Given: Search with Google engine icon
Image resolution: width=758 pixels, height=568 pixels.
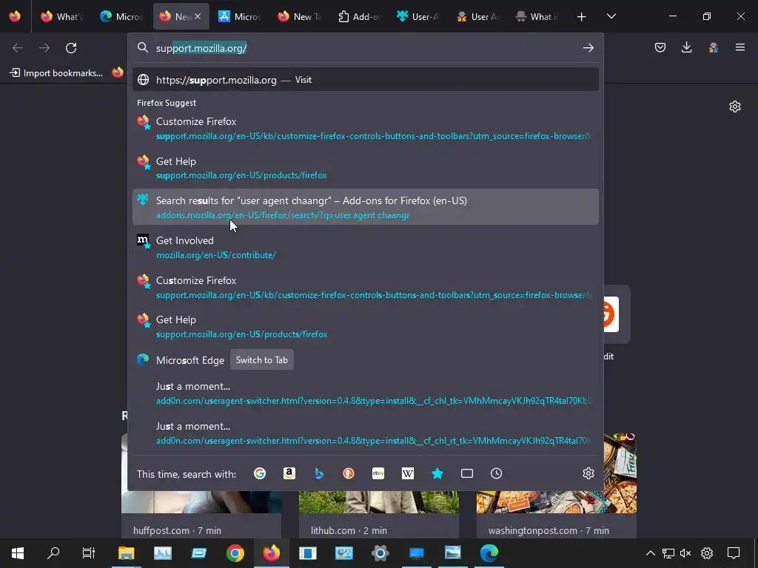Looking at the screenshot, I should pyautogui.click(x=260, y=473).
